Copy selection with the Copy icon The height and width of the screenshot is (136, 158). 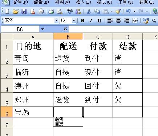tap(97, 11)
